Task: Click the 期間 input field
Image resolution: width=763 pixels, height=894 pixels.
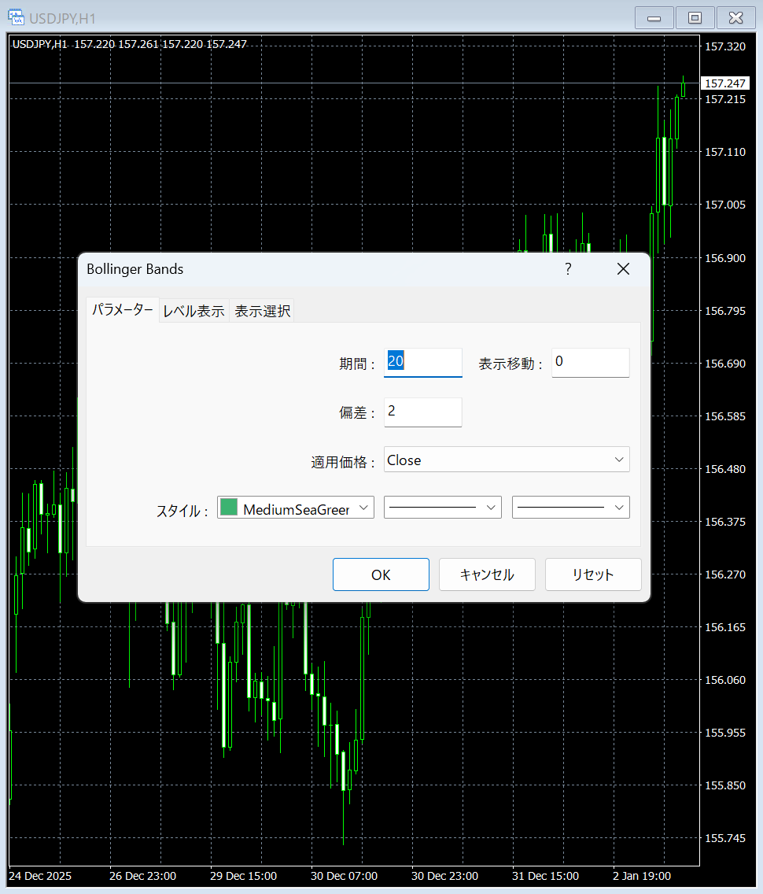Action: [422, 362]
